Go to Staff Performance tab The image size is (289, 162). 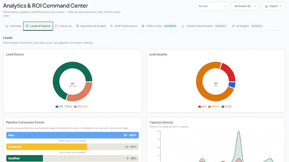124,26
